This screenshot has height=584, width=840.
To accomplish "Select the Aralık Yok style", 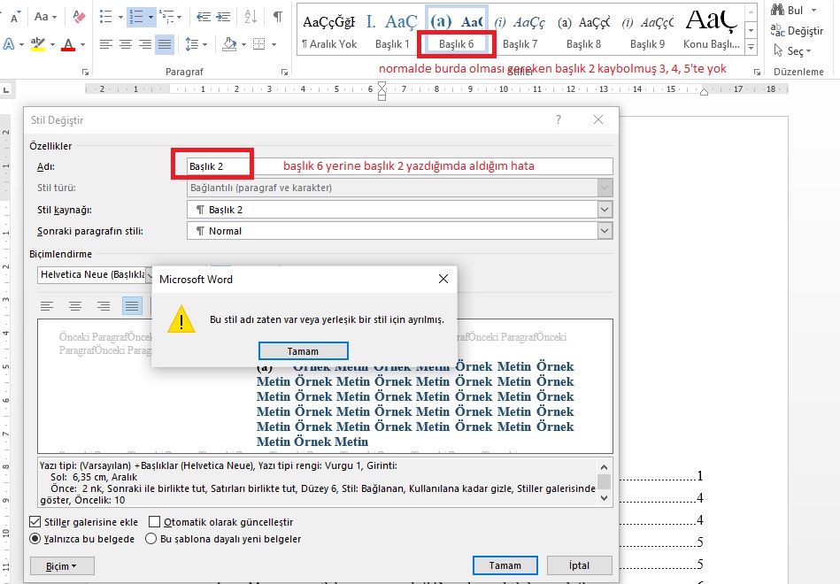I will [329, 30].
